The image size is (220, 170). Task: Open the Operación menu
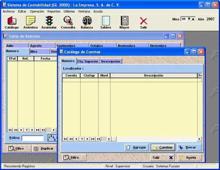point(37,11)
